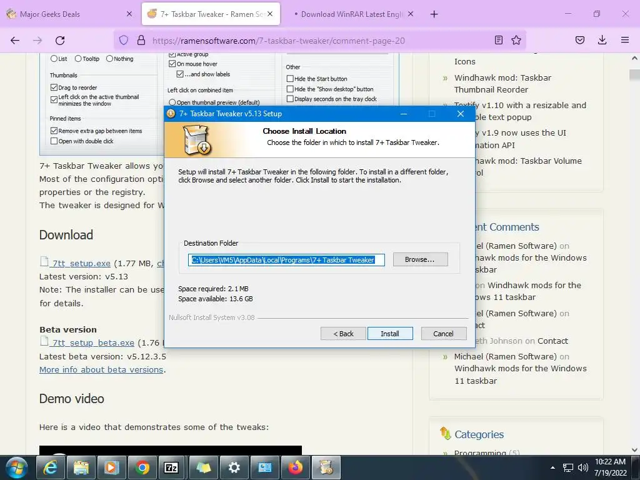640x480 pixels.
Task: Toggle Drag to reorder checkbox
Action: [54, 87]
